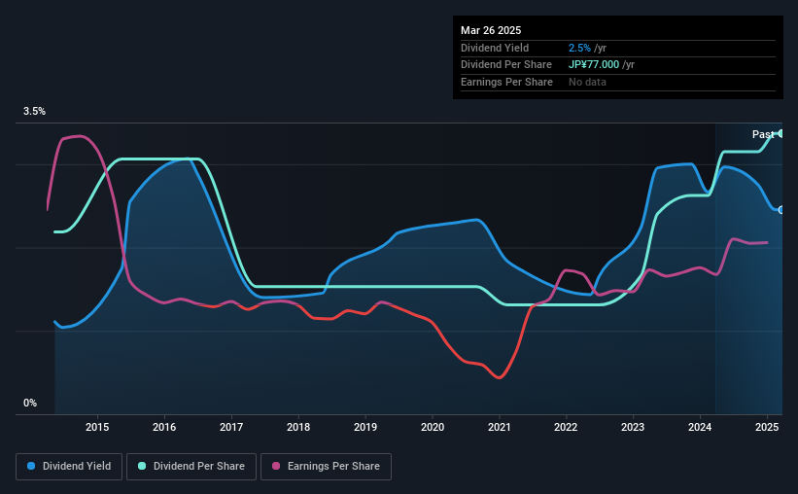Click the 2025 x-axis label
The height and width of the screenshot is (494, 798).
pos(767,427)
